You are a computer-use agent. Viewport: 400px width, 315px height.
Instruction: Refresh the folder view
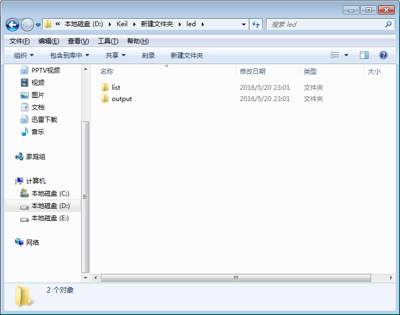[x=256, y=25]
